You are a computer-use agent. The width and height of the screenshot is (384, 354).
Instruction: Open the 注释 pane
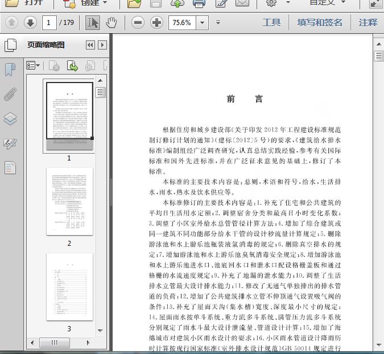point(368,23)
